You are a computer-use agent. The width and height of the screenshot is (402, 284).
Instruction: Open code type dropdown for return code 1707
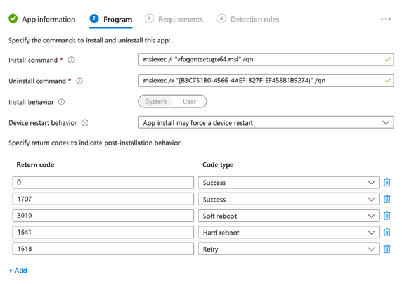tap(289, 199)
